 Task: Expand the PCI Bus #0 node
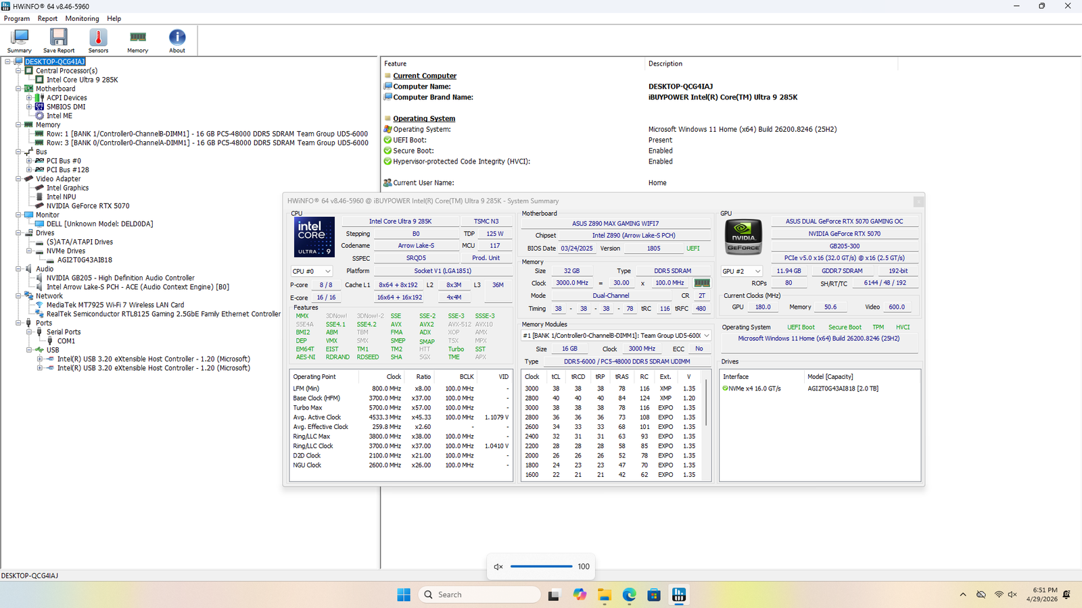[x=29, y=161]
